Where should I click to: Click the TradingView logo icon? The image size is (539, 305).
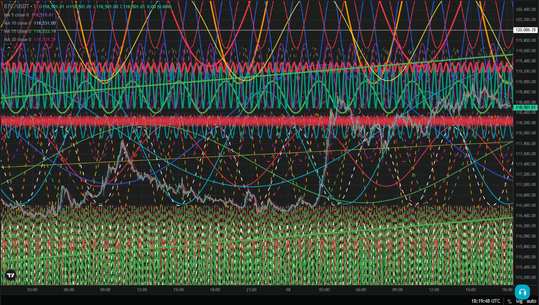(11, 275)
